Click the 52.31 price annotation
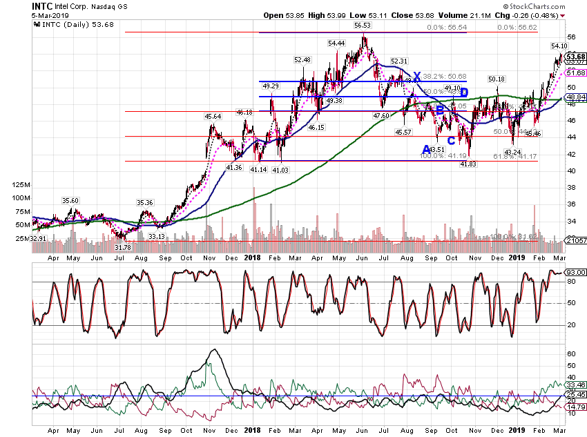The height and width of the screenshot is (437, 587). tap(399, 61)
